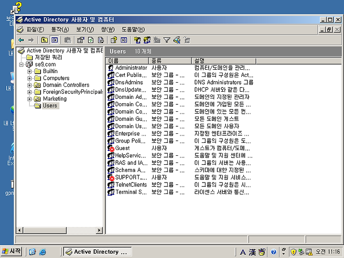Click tree pane scrollbar right arrow
Image resolution: width=344 pixels, height=258 pixels.
pos(99,230)
